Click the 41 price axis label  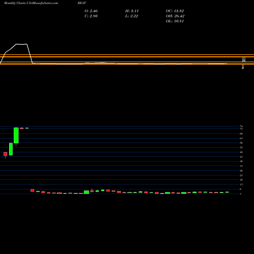click(x=241, y=157)
